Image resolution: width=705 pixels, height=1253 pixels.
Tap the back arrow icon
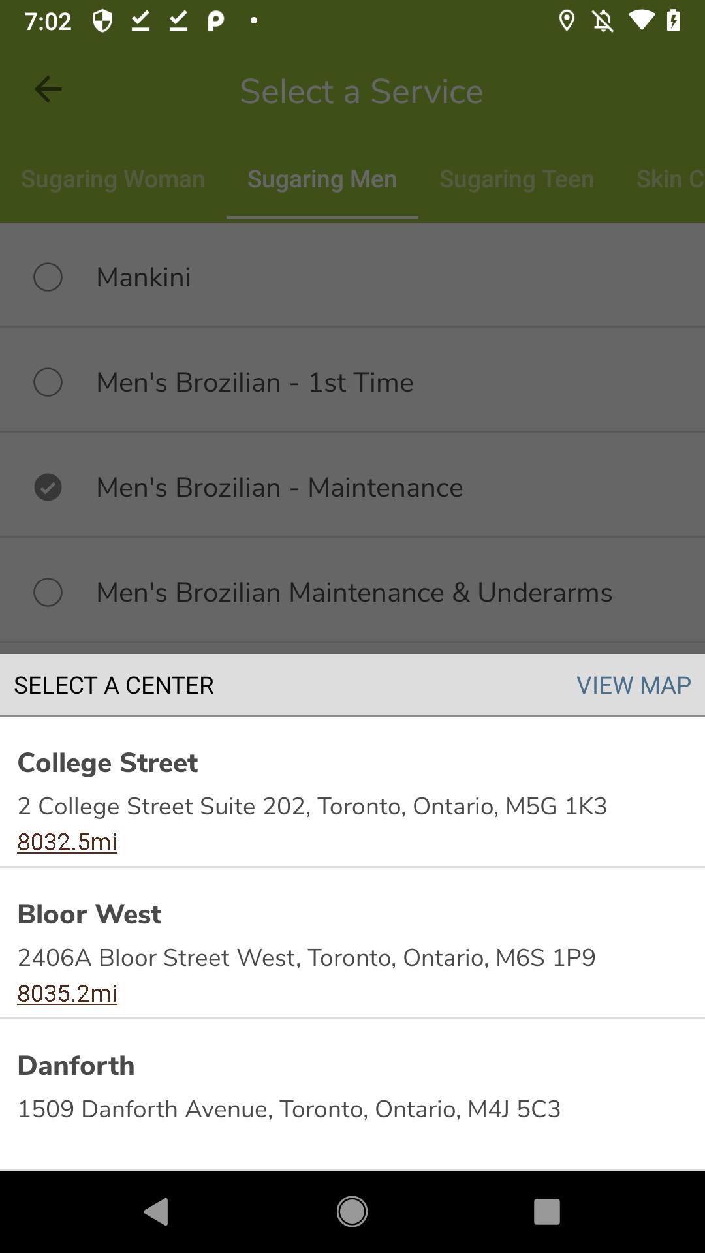(48, 89)
